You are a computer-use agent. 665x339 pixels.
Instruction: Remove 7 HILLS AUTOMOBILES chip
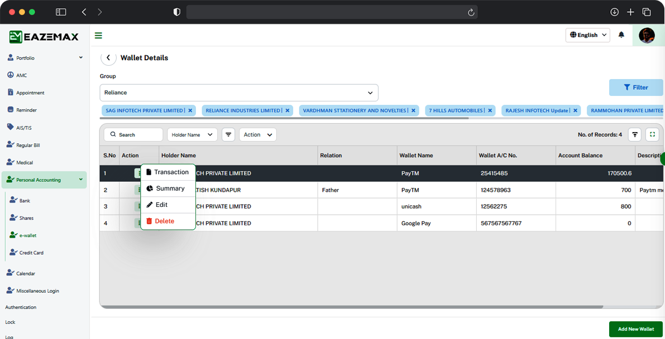click(x=490, y=110)
